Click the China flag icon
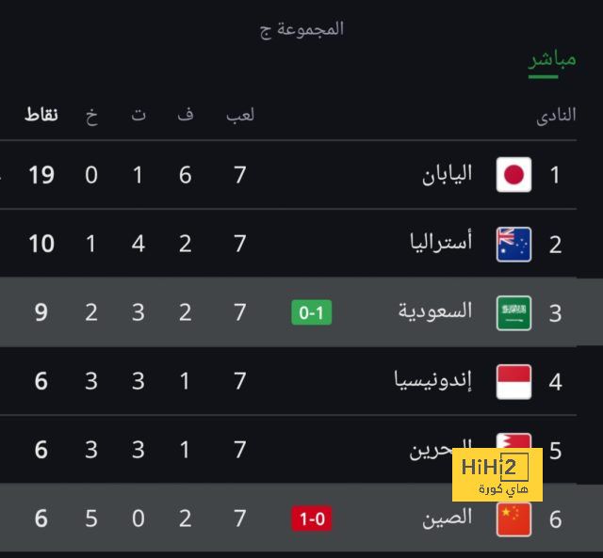The height and width of the screenshot is (558, 603). coord(513,519)
